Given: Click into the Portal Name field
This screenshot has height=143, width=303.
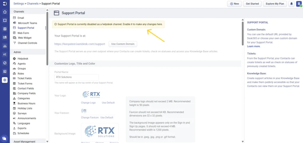Looking at the screenshot, I should [76, 77].
